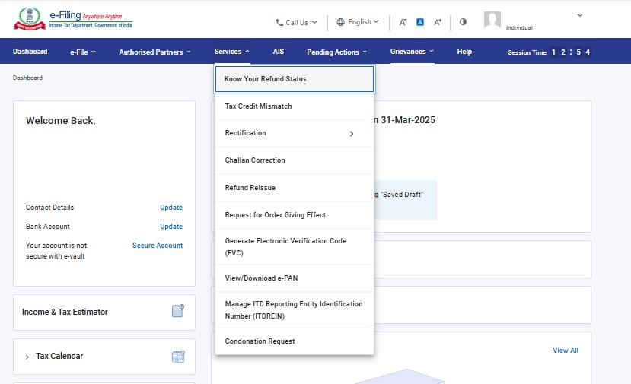Screen dimensions: 631x384
Task: Open the Authorised Partners menu
Action: (x=155, y=52)
